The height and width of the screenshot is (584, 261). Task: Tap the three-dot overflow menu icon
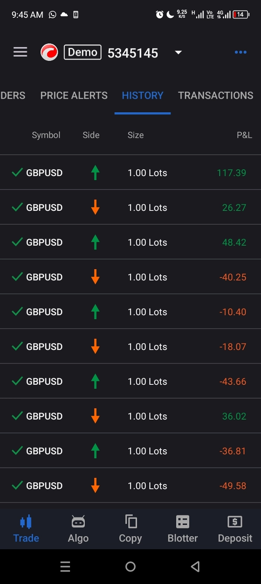241,52
